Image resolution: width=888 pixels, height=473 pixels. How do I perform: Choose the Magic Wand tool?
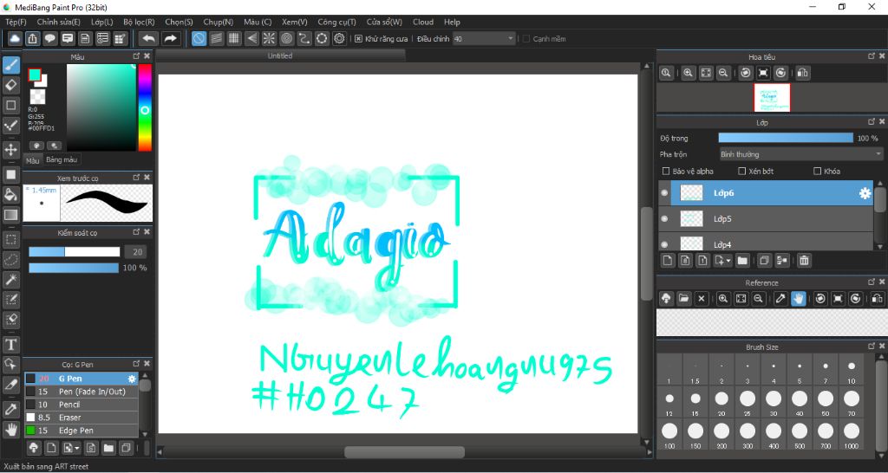(11, 280)
